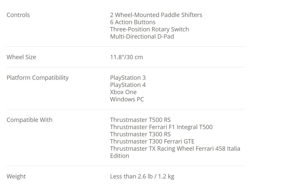
Task: Click the 6 Action Buttons line
Action: pos(133,22)
